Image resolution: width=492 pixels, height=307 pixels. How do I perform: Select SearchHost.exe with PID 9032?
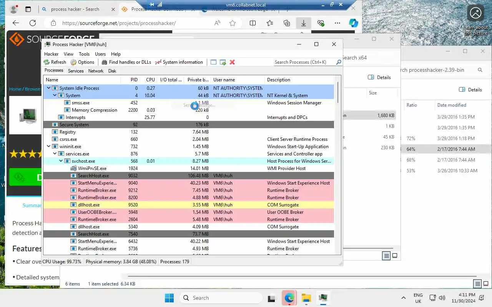[x=188, y=176]
